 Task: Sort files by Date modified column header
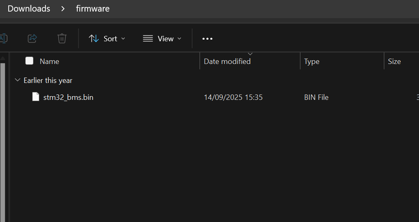click(x=227, y=61)
